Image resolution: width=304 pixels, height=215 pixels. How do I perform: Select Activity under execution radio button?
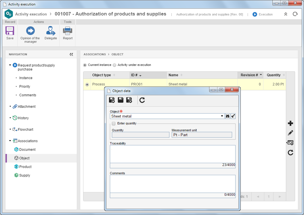[x=114, y=65]
